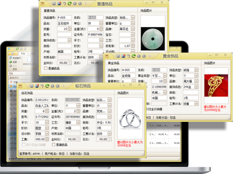Open the quick-access toolbar arrow in 钻石饰品 window
Image resolution: width=233 pixels, height=174 pixels.
pos(64,86)
